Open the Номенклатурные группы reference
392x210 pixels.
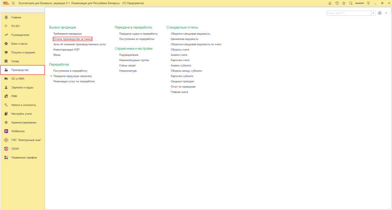(134, 60)
